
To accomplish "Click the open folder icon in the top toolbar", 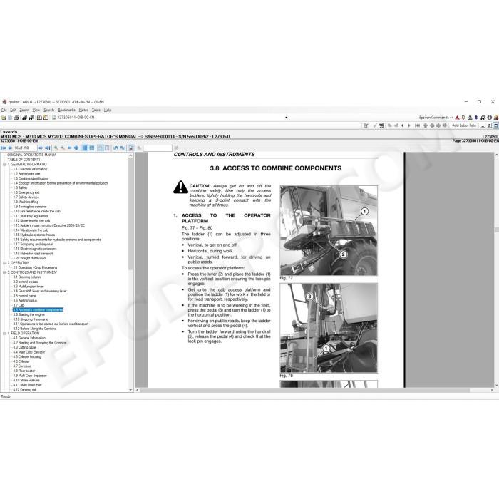I will [x=4, y=118].
